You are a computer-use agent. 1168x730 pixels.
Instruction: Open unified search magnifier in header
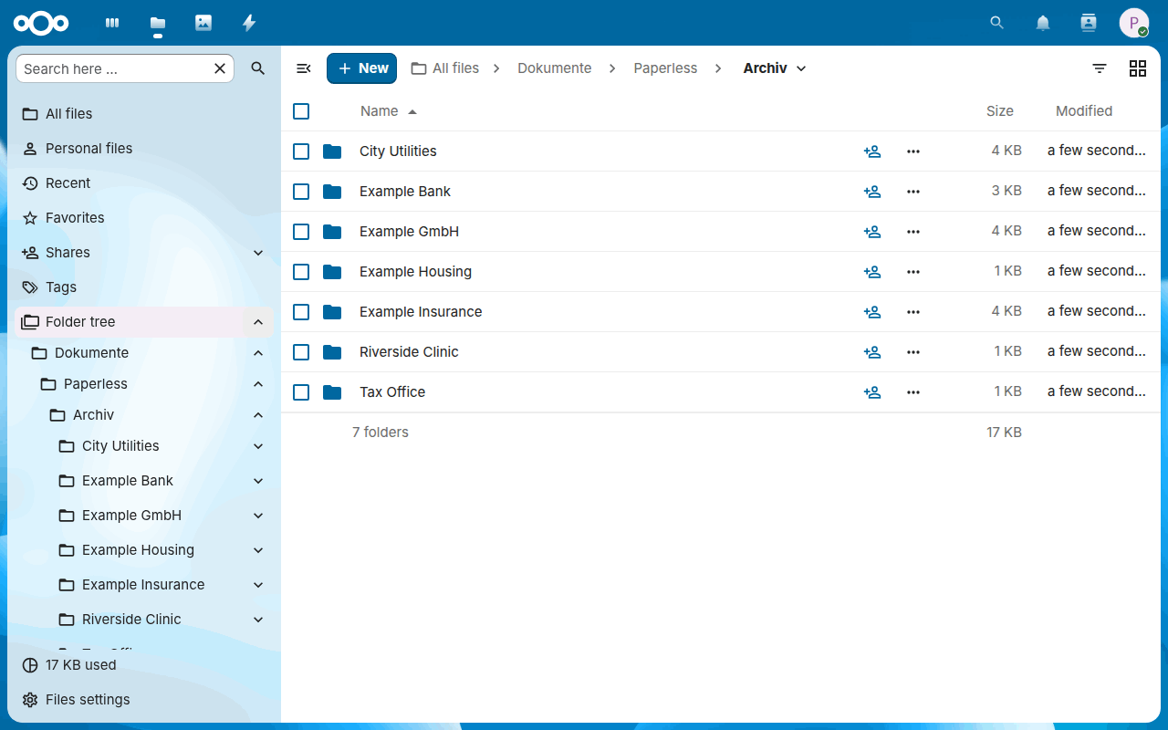pos(997,23)
